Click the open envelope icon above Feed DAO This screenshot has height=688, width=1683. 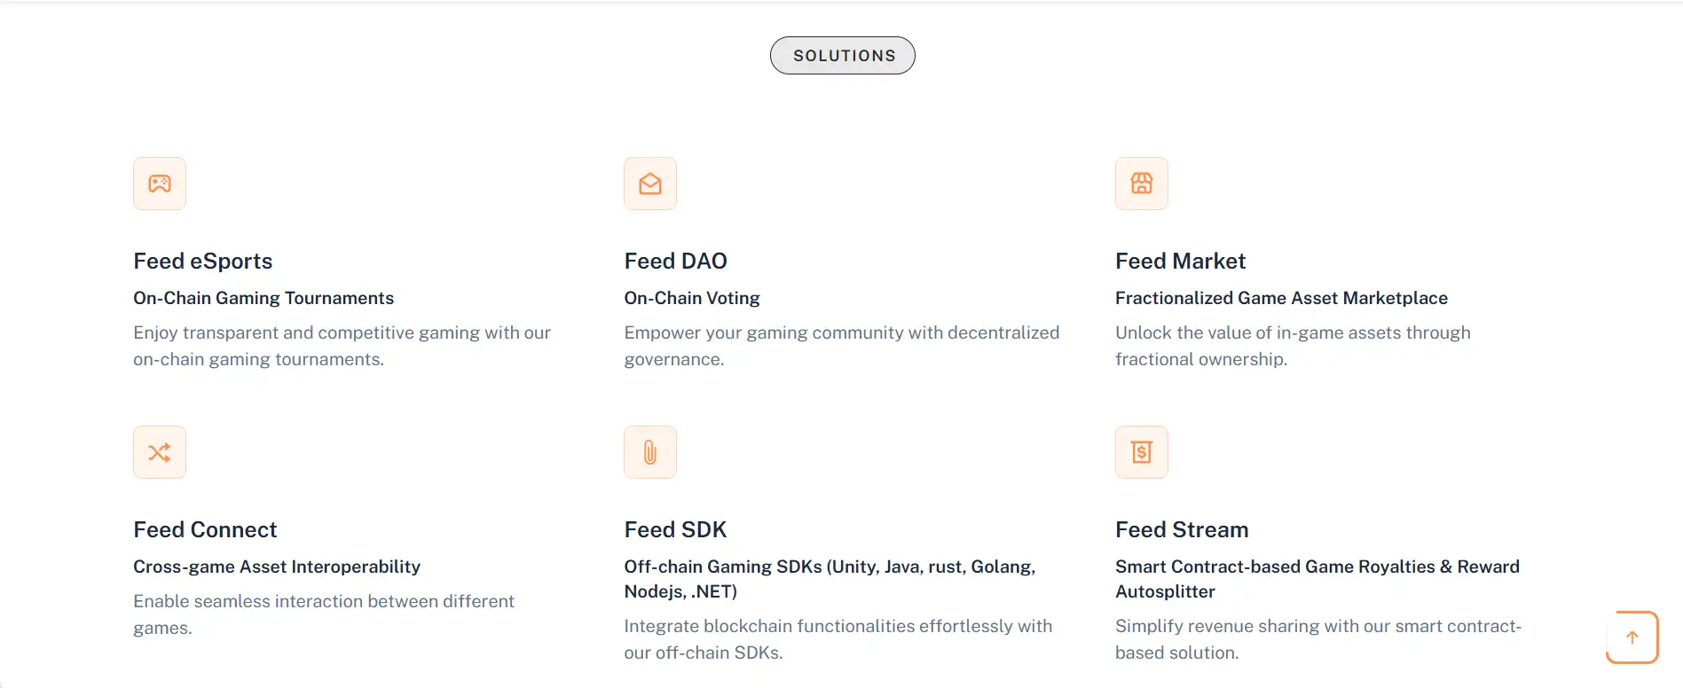point(650,184)
